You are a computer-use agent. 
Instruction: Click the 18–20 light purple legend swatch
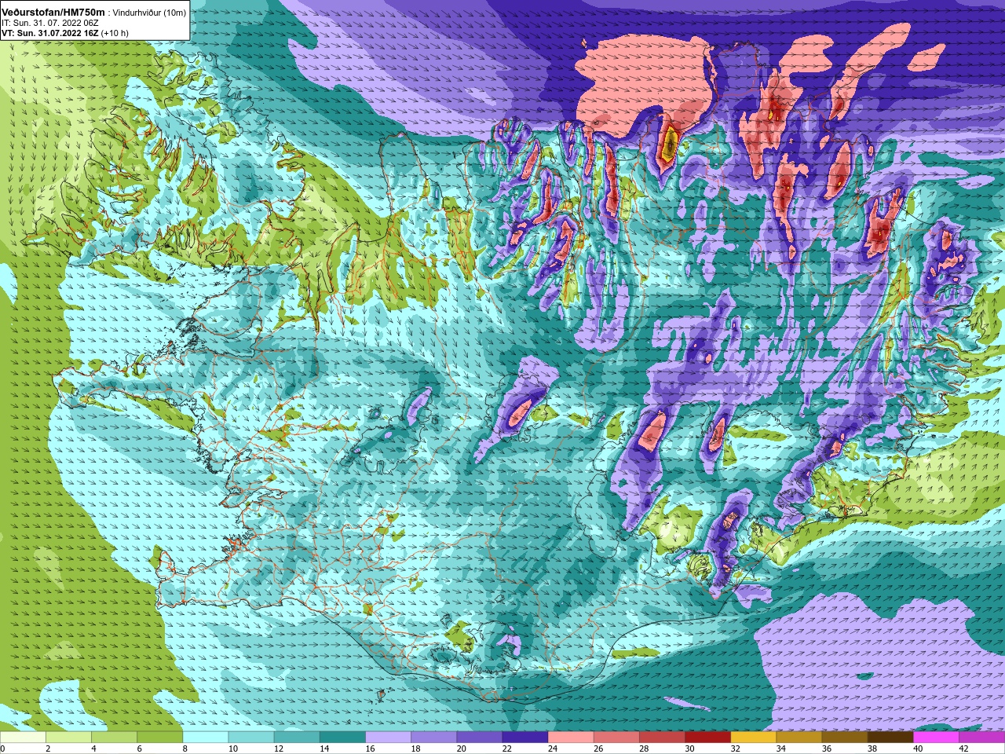click(433, 737)
